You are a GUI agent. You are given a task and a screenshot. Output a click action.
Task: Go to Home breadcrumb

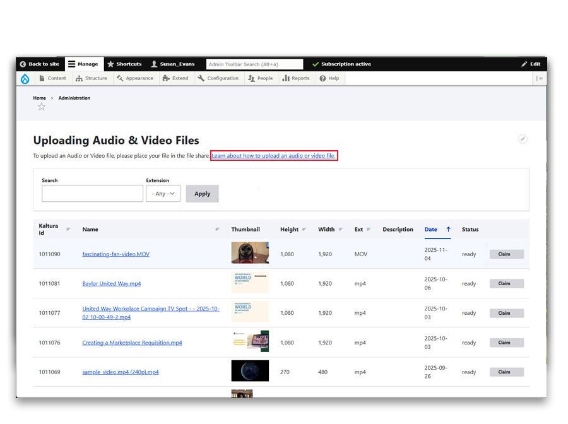(40, 98)
